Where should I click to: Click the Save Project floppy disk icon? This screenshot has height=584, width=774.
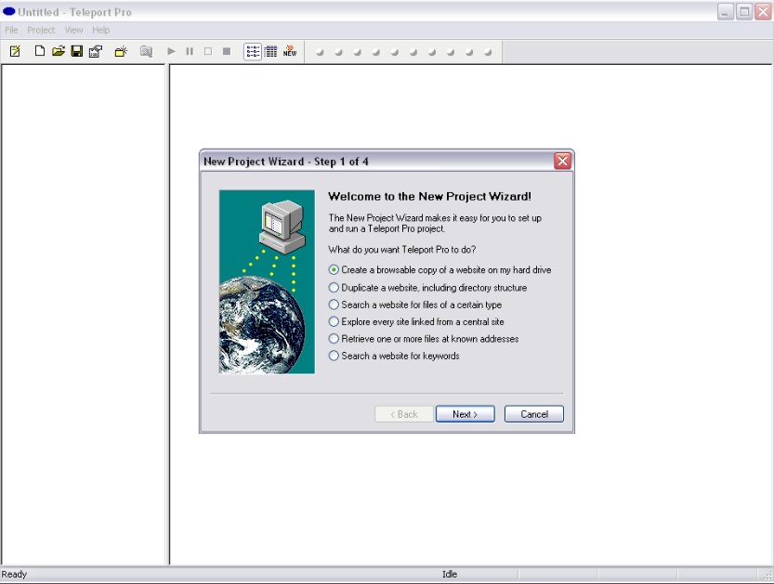[x=77, y=51]
